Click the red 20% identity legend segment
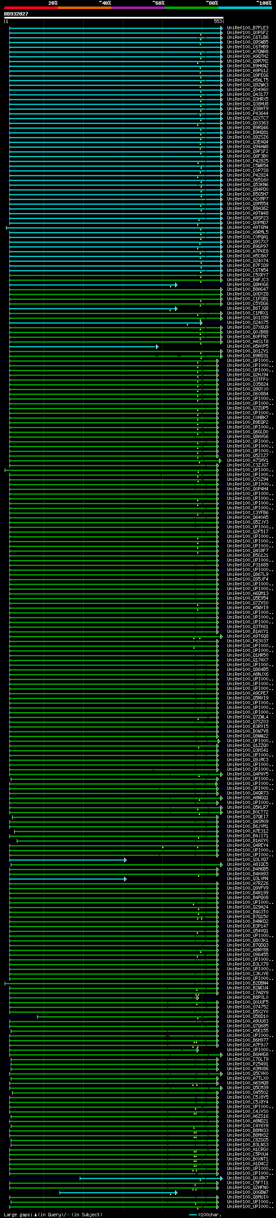This screenshot has width=276, height=1218. click(31, 8)
